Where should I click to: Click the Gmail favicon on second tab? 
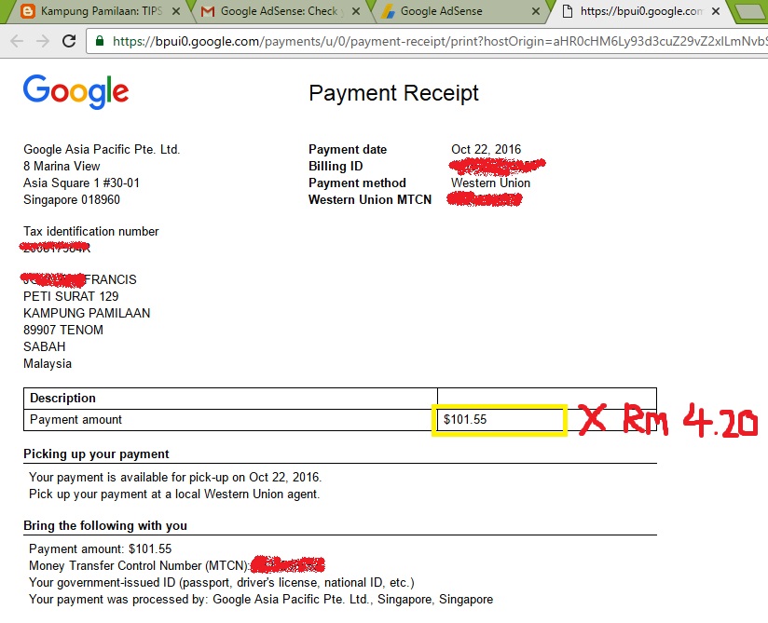(208, 11)
